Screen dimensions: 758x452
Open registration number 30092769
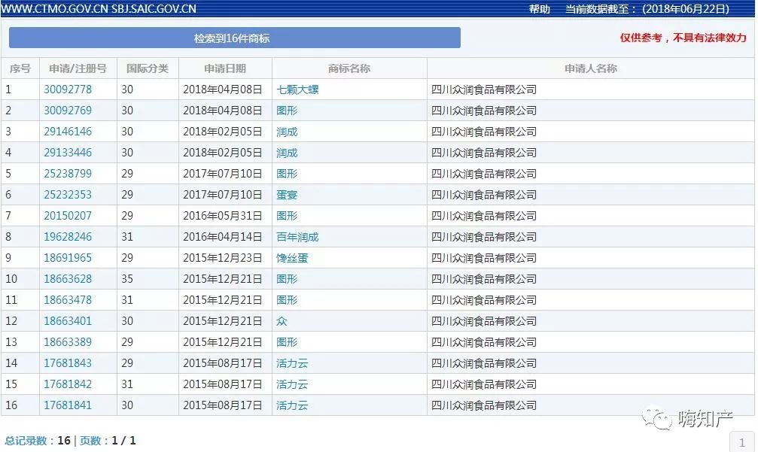[68, 111]
